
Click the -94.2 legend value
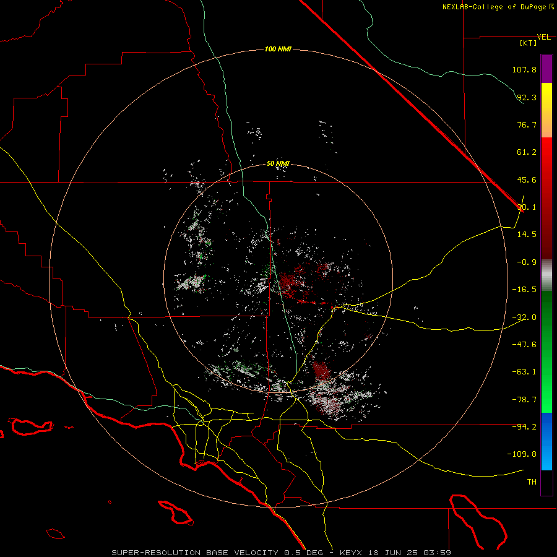point(524,426)
